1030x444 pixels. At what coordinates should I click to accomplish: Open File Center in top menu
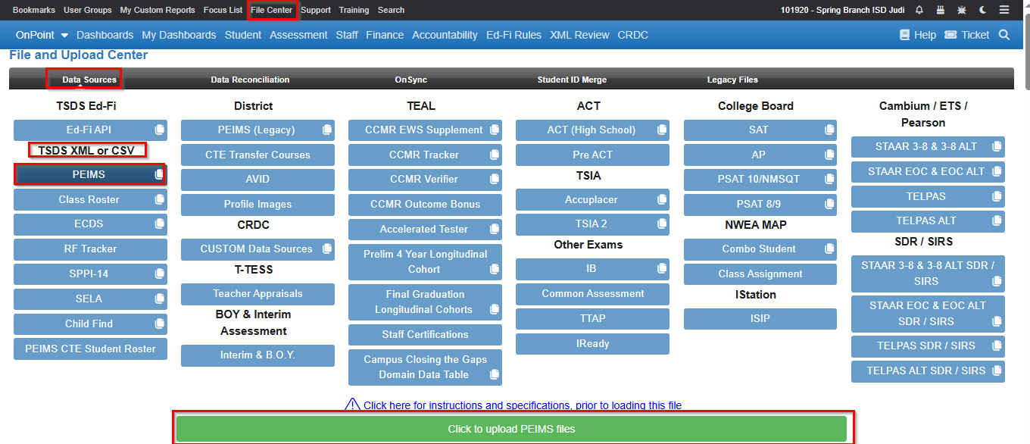[x=272, y=10]
